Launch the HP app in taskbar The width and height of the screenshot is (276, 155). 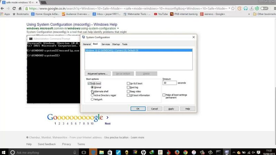(x=143, y=152)
